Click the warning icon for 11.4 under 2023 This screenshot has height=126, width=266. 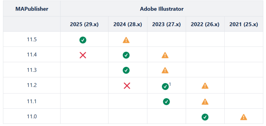(x=165, y=55)
